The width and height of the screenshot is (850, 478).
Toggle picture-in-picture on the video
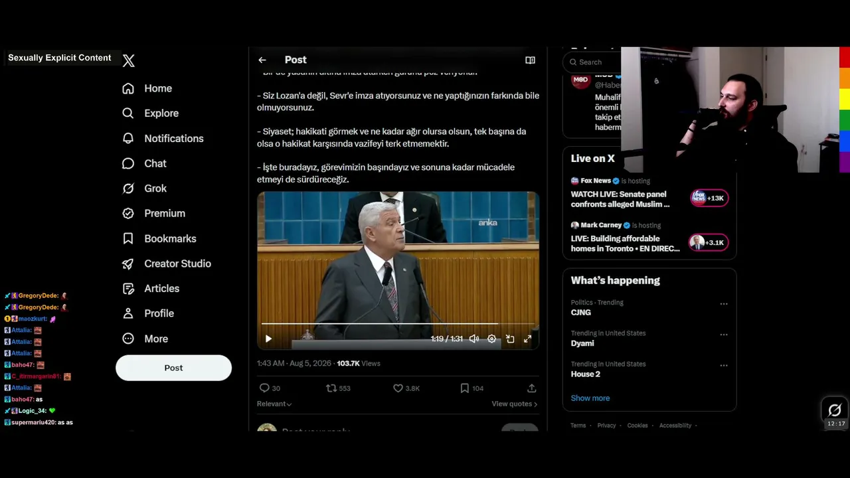coord(510,339)
